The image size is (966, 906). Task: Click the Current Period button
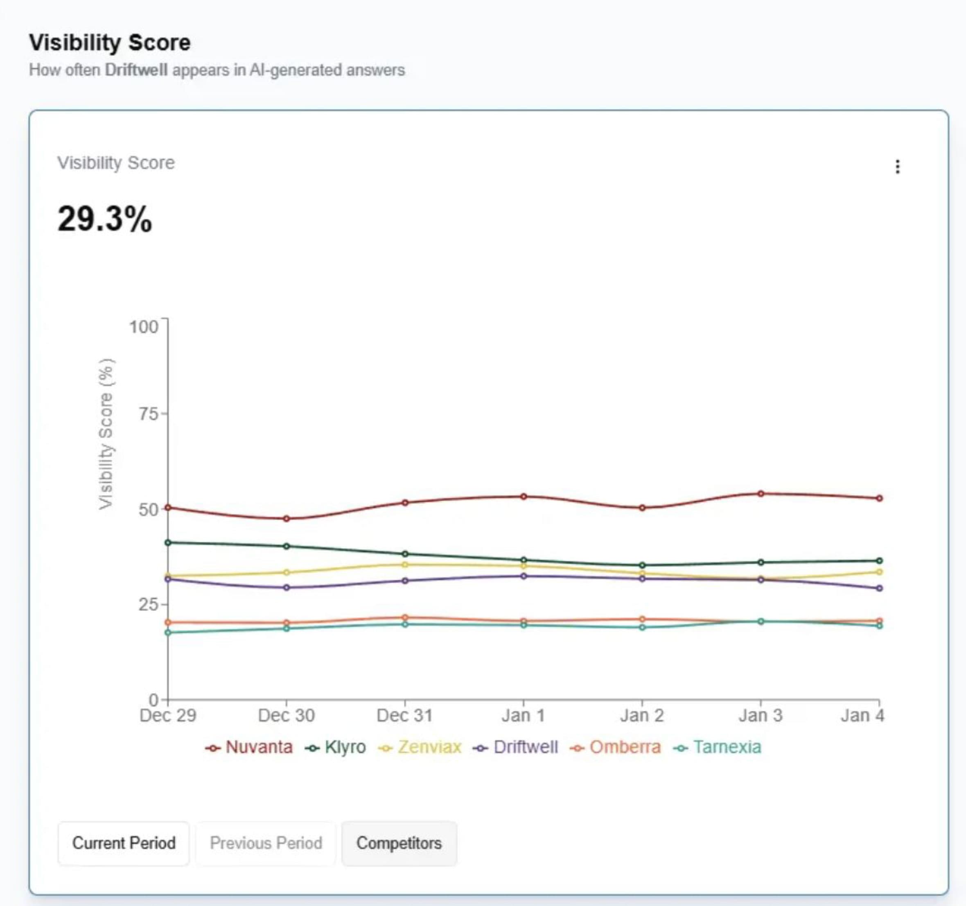tap(124, 843)
